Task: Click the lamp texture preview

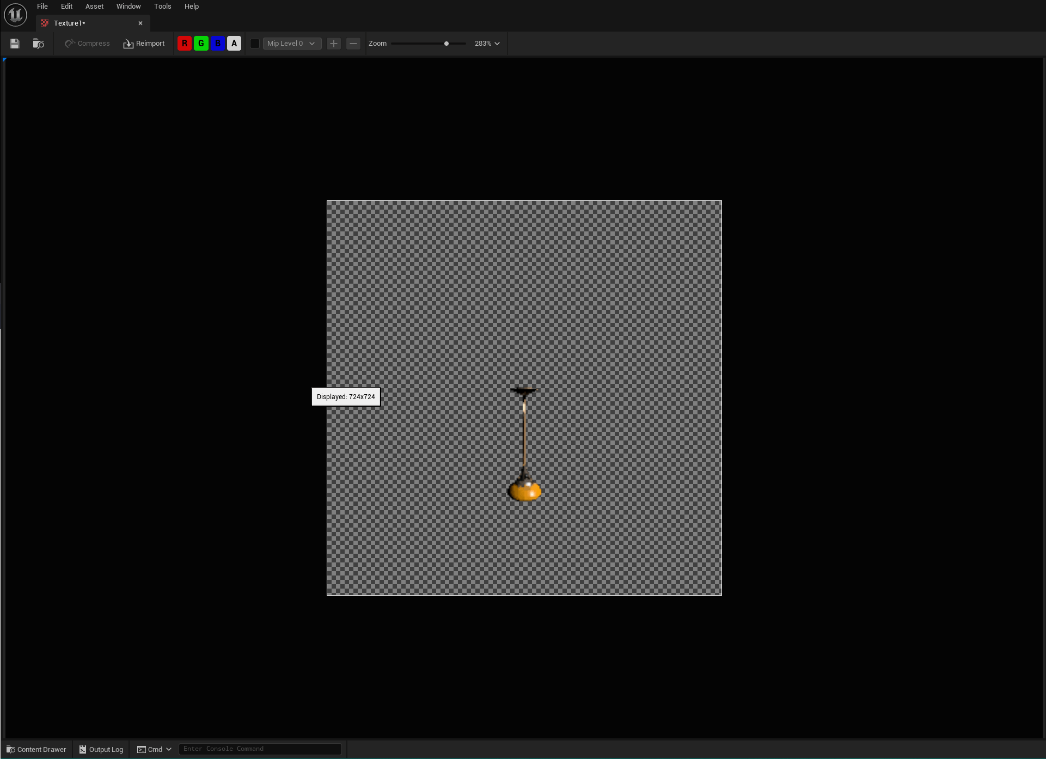Action: [x=524, y=398]
